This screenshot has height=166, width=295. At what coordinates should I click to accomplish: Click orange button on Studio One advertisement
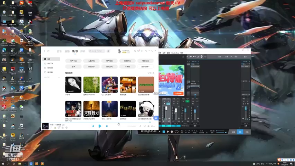click(x=178, y=93)
